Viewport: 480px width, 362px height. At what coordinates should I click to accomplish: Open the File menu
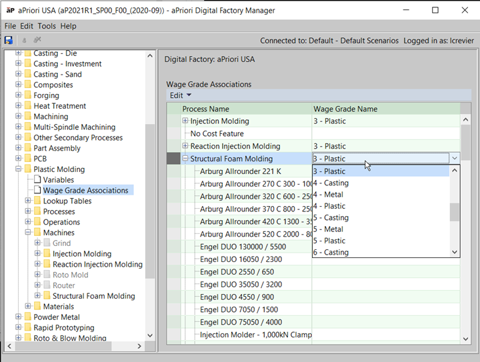tap(10, 26)
